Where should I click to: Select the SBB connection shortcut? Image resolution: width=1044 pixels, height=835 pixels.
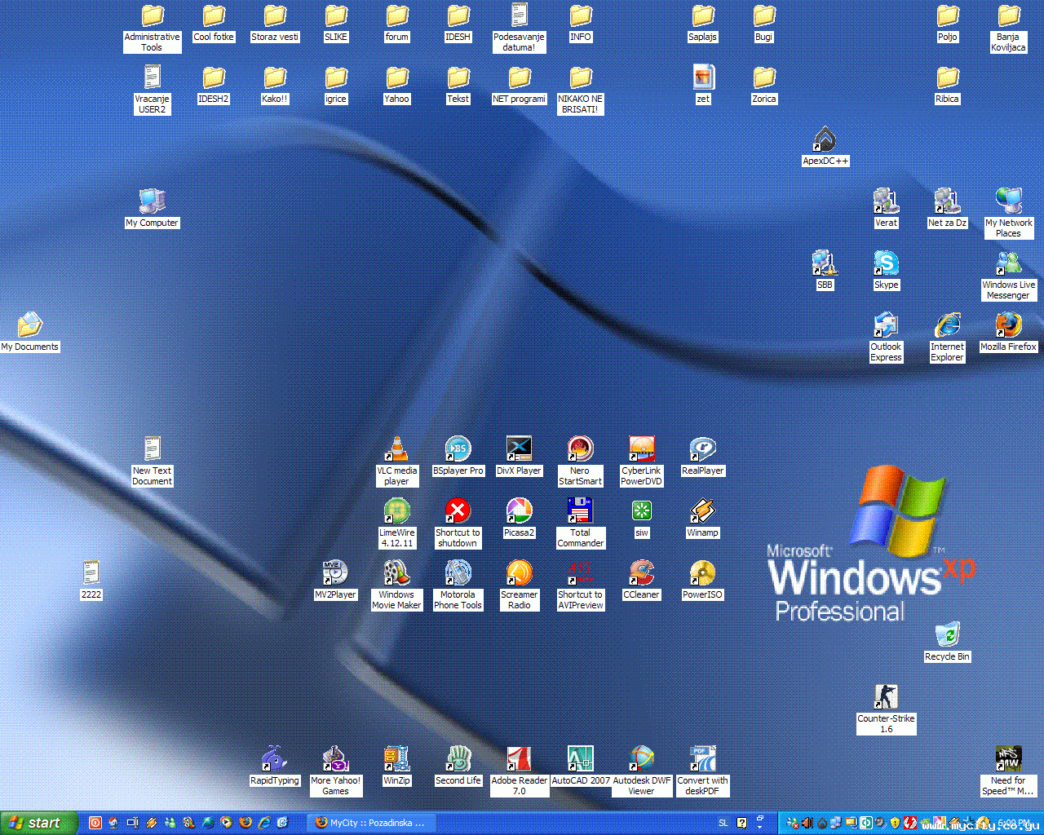pyautogui.click(x=825, y=264)
